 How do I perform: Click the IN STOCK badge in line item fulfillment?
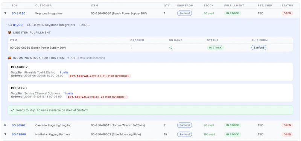point(215,48)
